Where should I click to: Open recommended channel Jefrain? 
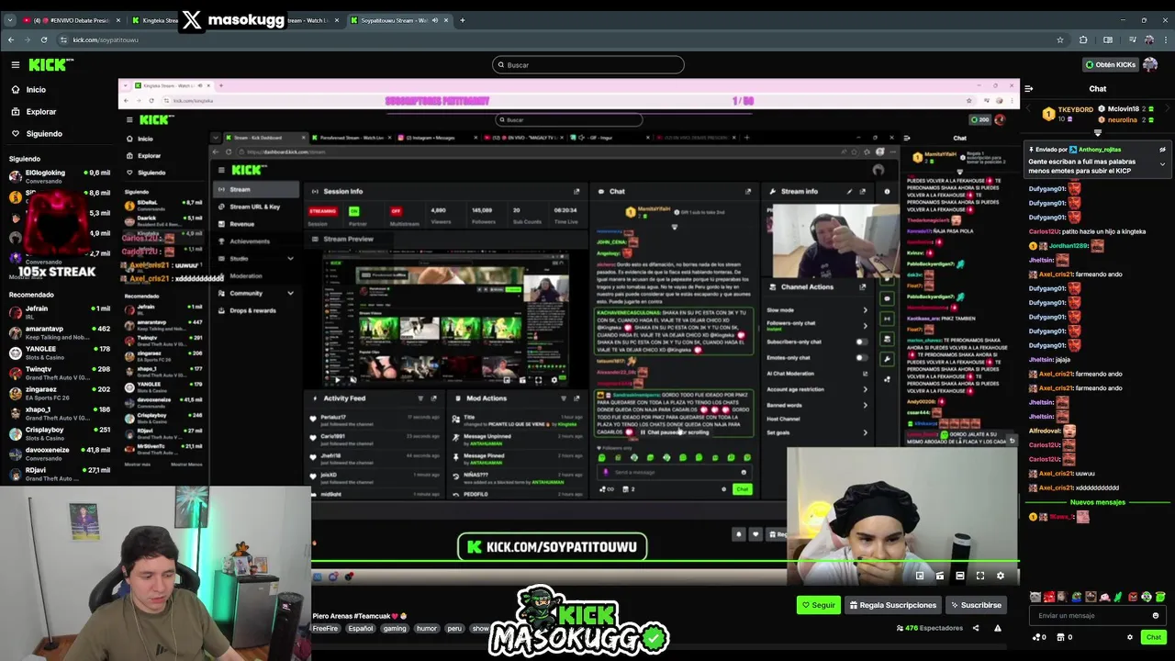point(60,312)
